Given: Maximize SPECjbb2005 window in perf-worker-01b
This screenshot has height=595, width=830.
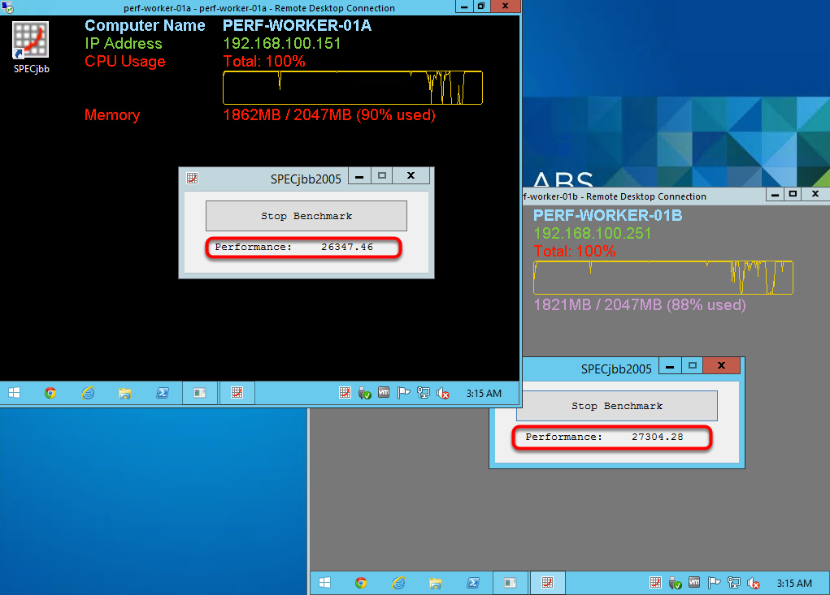Looking at the screenshot, I should pos(693,365).
